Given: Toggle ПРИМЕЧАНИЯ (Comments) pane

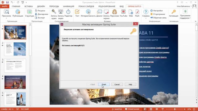Looking at the screenshot, I should coord(132,109).
